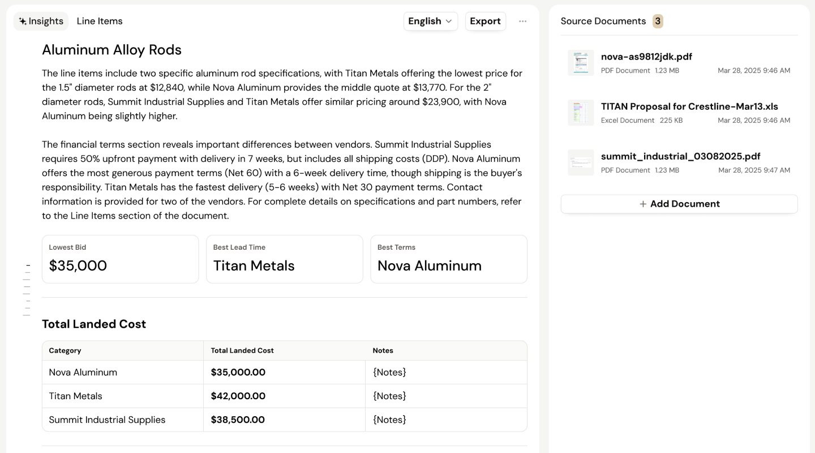Click the Excel Document 225 KB label
The height and width of the screenshot is (453, 815).
coord(642,120)
